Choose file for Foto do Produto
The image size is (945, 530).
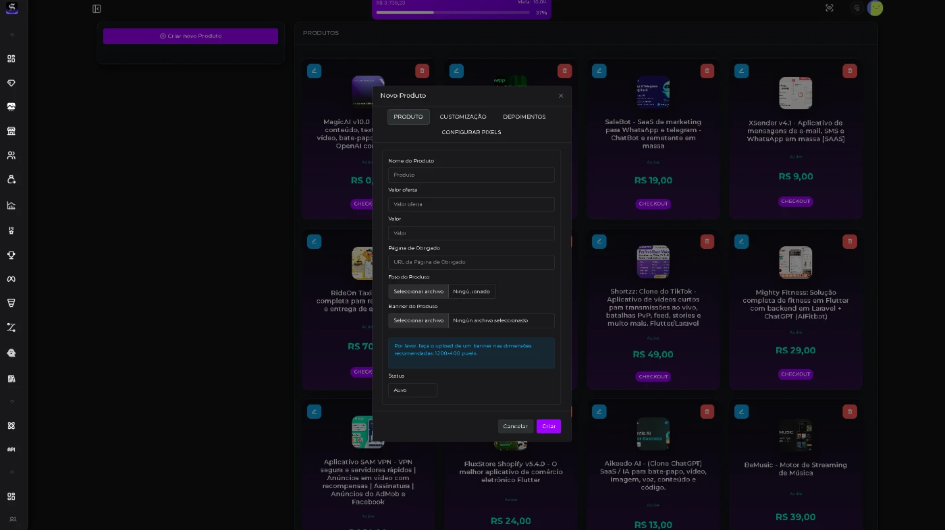pos(418,291)
